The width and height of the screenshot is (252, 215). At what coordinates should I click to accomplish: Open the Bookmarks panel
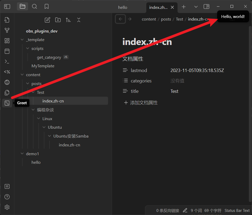point(47,6)
